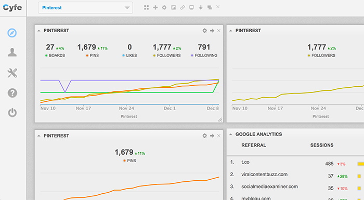Open the help question mark icon
Image resolution: width=364 pixels, height=200 pixels.
tap(12, 93)
